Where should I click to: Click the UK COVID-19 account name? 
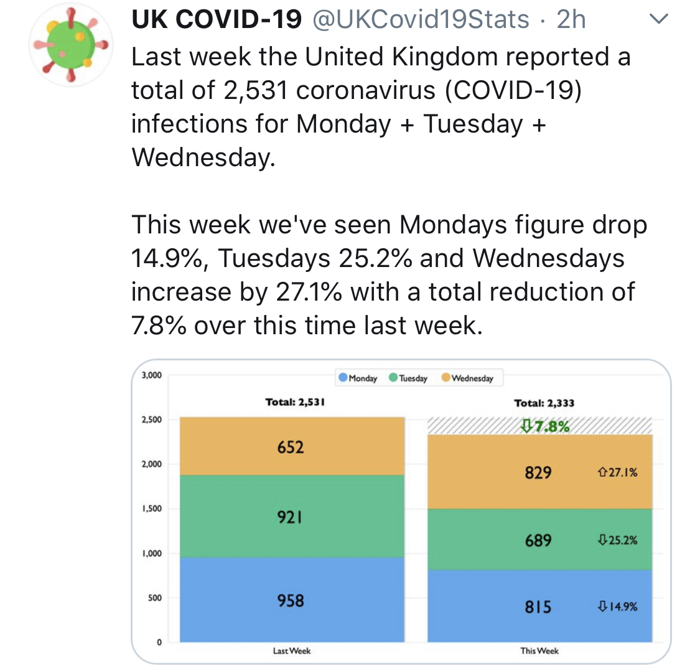[x=217, y=20]
